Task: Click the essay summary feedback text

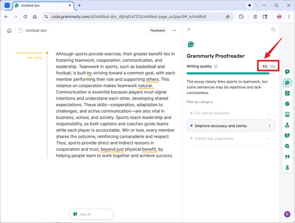Action: [227, 87]
